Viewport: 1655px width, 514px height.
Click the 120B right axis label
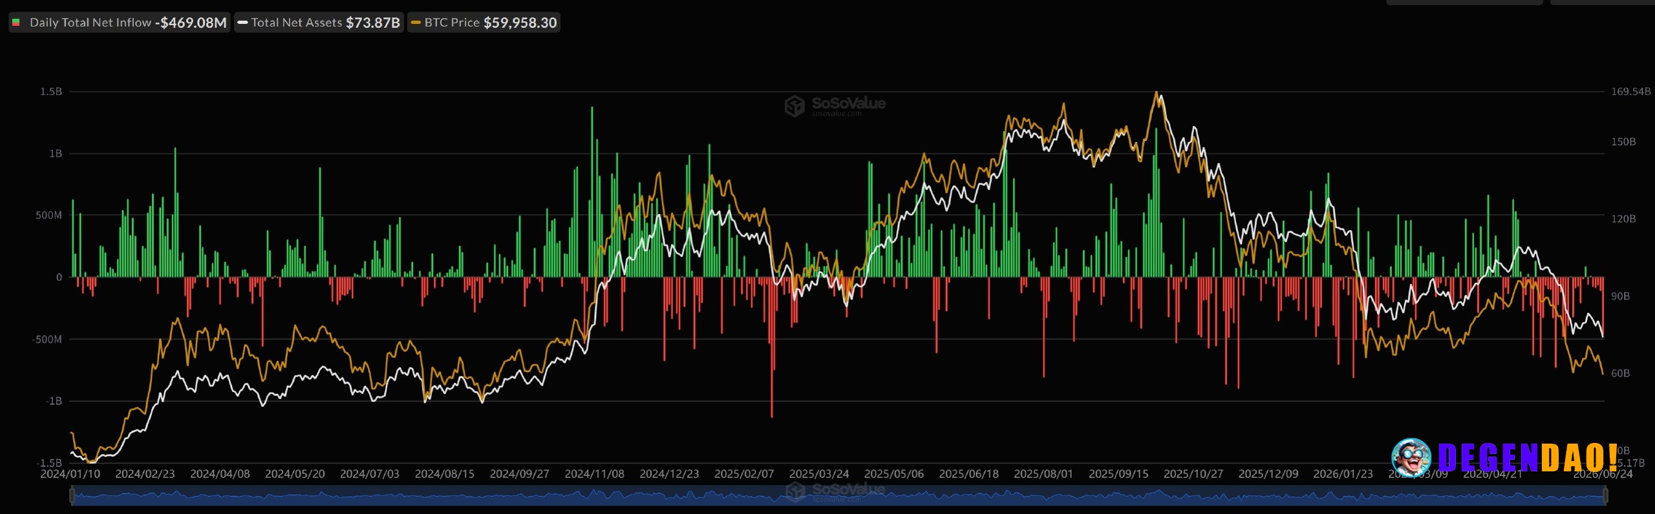point(1623,220)
